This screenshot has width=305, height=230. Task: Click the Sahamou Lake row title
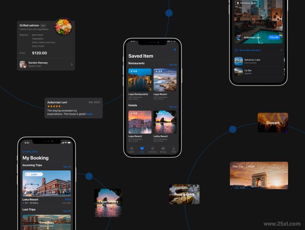pos(252,60)
